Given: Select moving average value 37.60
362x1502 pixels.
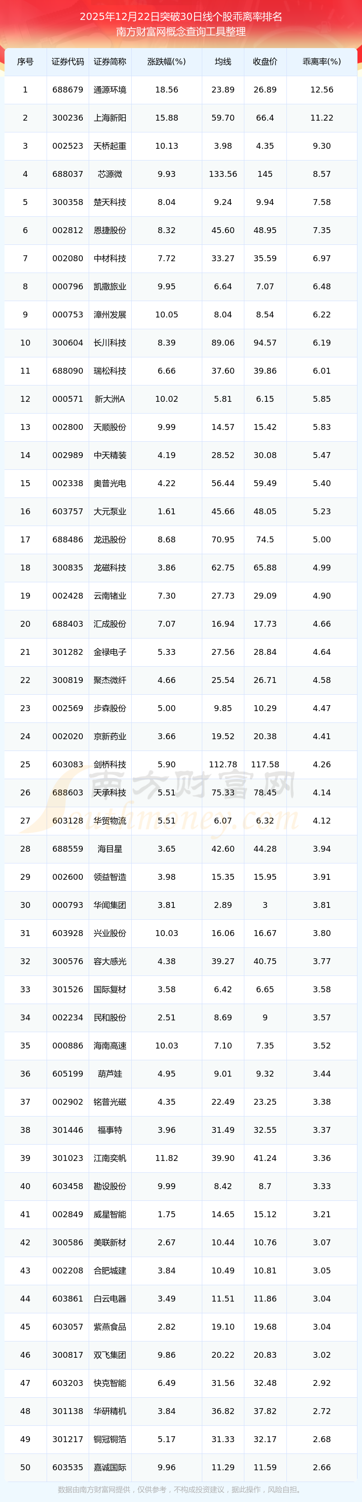Looking at the screenshot, I should click(x=223, y=371).
